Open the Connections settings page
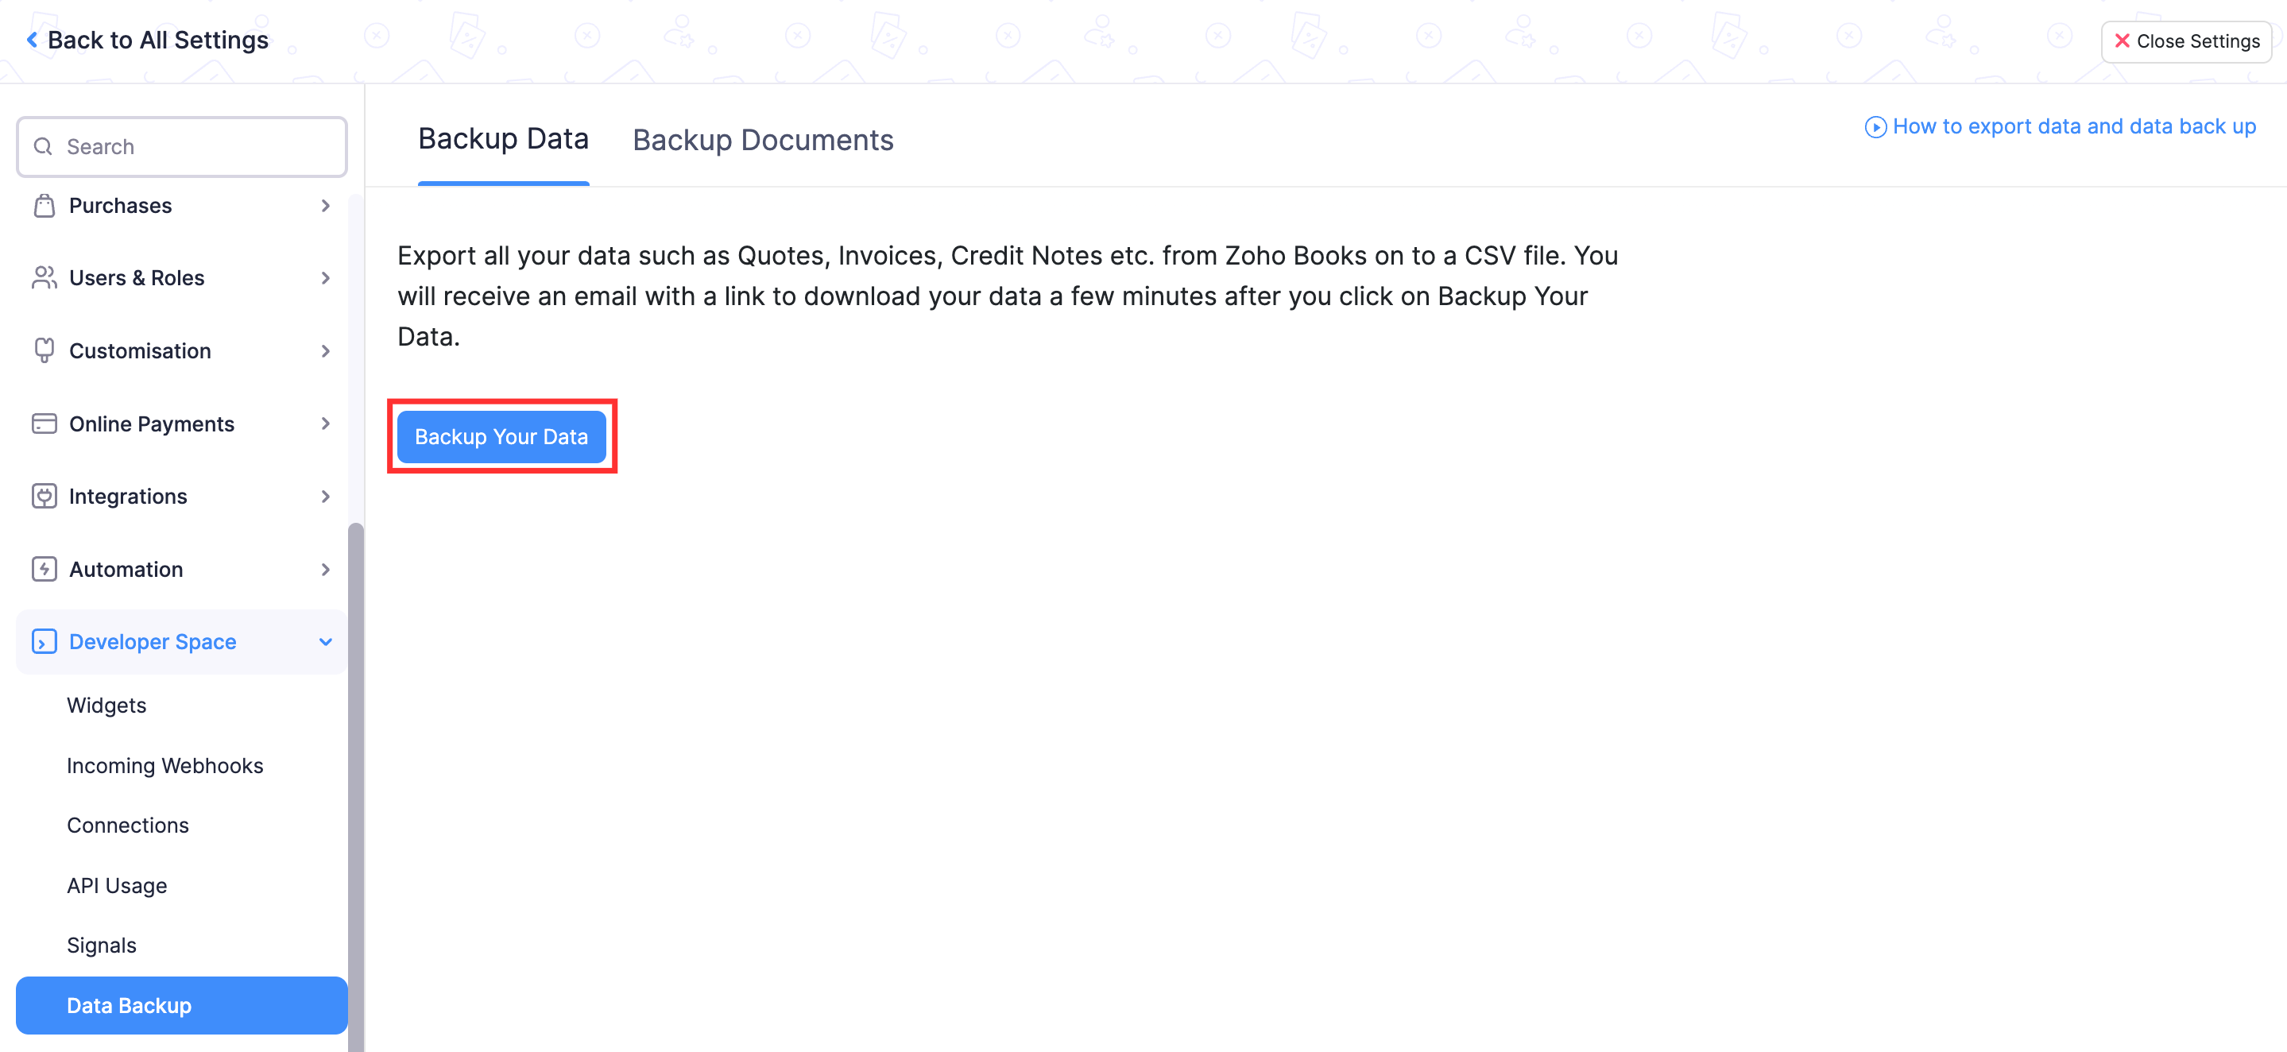2287x1052 pixels. click(x=127, y=825)
